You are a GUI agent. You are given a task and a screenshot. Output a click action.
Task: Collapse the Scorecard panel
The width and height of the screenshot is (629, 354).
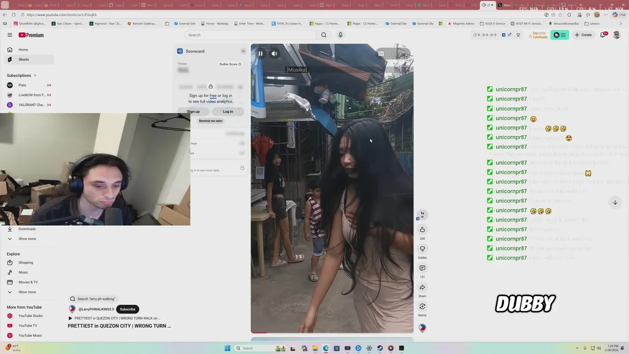point(243,51)
